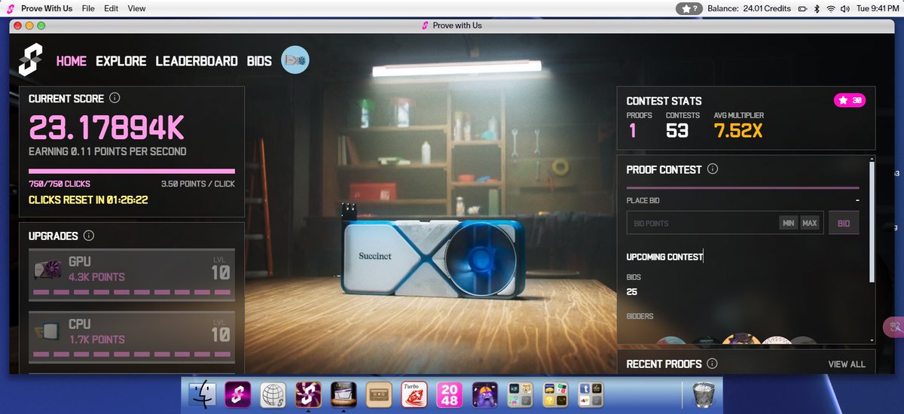The width and height of the screenshot is (904, 414).
Task: Show info icon beside RECENT PROOFS
Action: pyautogui.click(x=713, y=364)
